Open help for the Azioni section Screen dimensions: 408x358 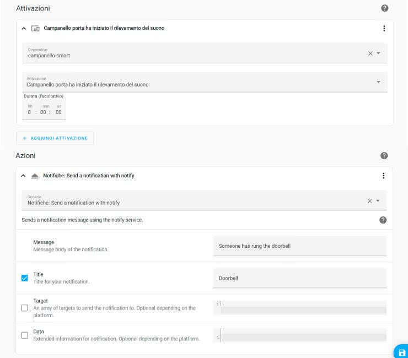click(384, 156)
